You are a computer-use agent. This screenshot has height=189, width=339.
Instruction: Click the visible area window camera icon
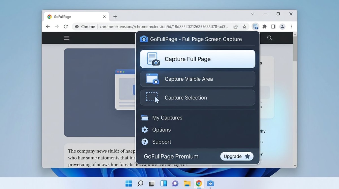click(x=153, y=79)
